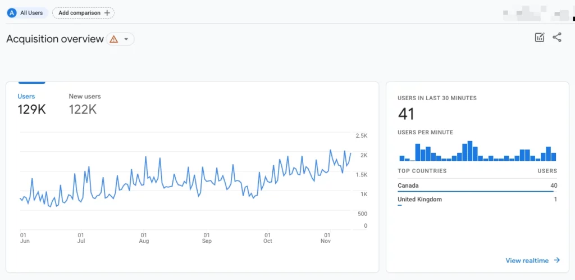Image resolution: width=575 pixels, height=280 pixels.
Task: Click the Acquisition overview title
Action: [55, 39]
